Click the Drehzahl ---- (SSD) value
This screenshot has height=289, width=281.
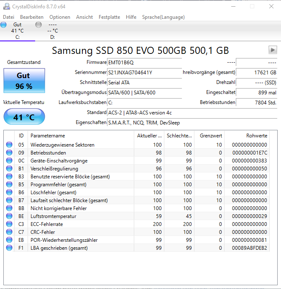click(x=256, y=82)
